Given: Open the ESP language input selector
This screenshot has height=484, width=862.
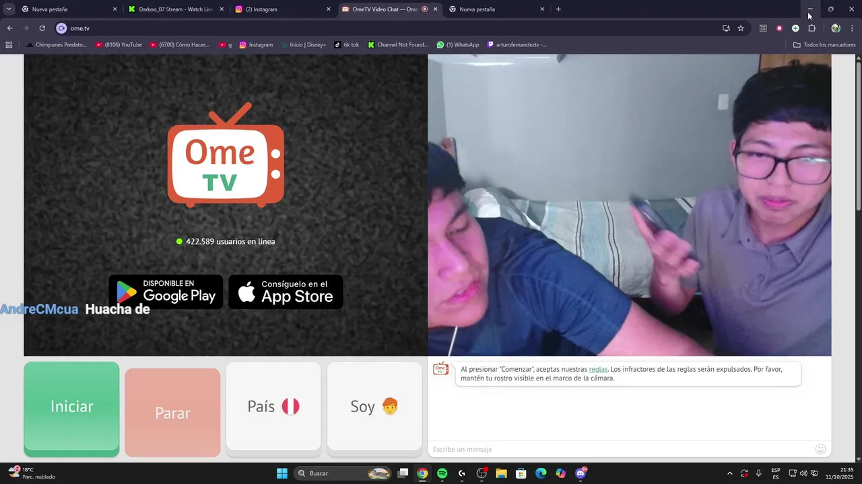Looking at the screenshot, I should pyautogui.click(x=776, y=473).
